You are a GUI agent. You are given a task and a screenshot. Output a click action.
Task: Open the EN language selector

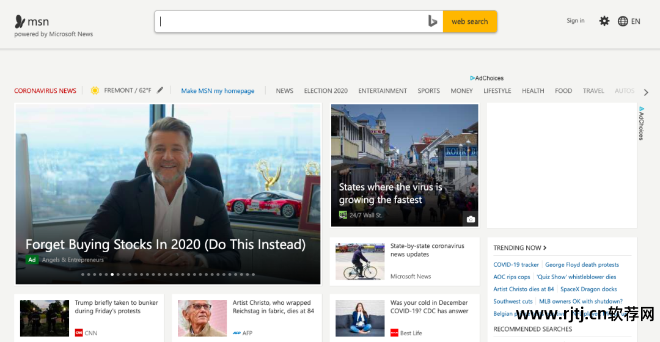(636, 21)
